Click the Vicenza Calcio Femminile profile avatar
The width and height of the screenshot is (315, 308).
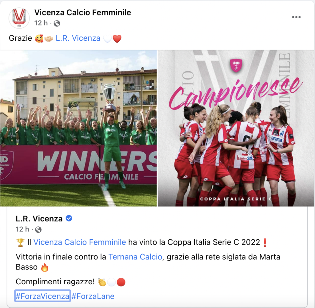tap(19, 18)
